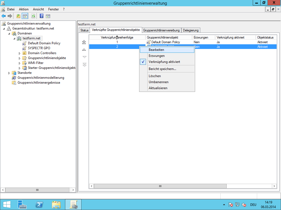Image resolution: width=281 pixels, height=210 pixels.
Task: Click the taskbar clock showing 14:19
Action: (268, 205)
